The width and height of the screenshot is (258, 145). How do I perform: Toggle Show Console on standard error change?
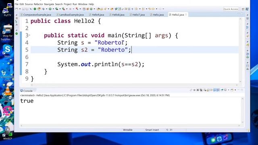tap(218, 90)
